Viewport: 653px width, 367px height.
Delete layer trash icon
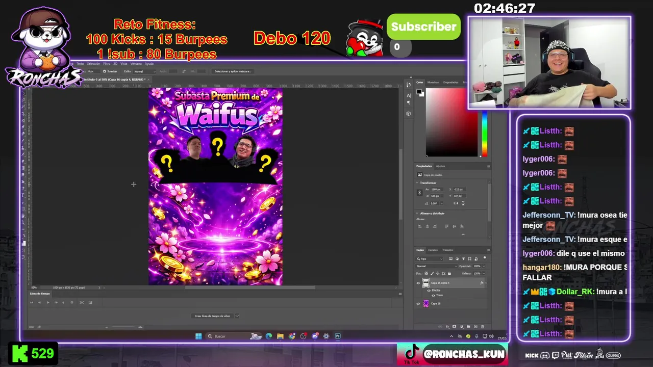(482, 327)
